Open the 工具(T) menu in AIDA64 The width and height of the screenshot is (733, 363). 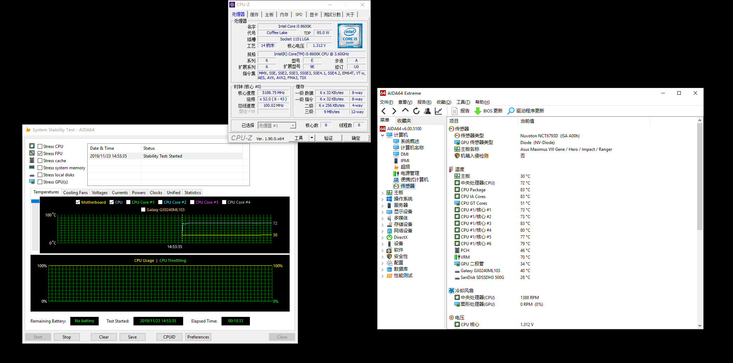463,102
